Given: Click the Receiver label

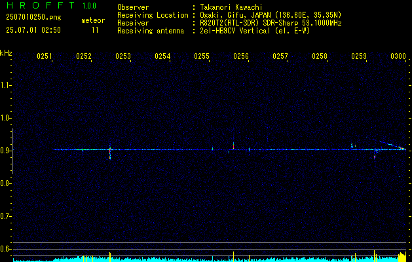Looking at the screenshot, I should coord(133,23).
